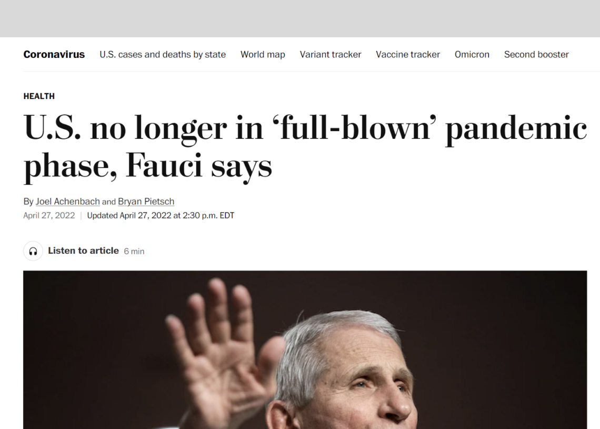This screenshot has width=600, height=429.
Task: Click the headphones icon to listen
Action: point(33,251)
